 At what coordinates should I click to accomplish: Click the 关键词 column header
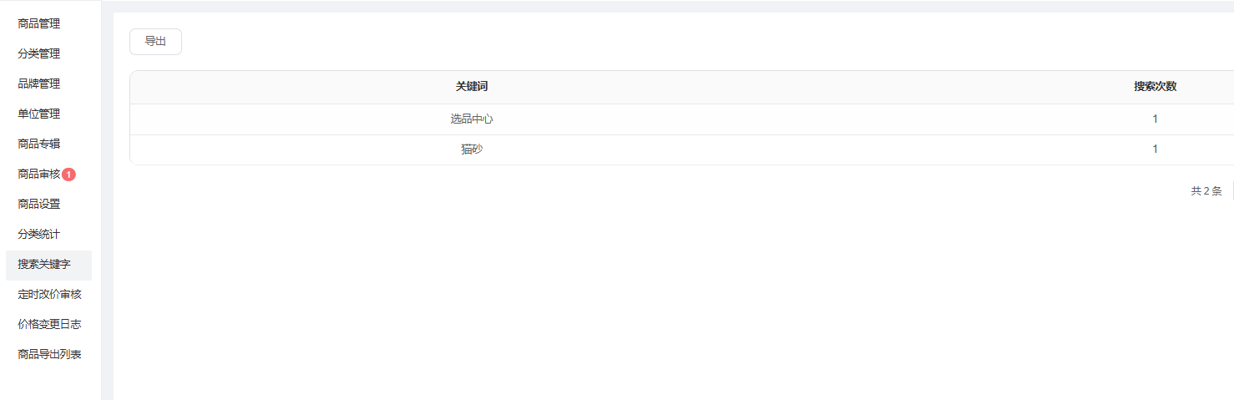tap(472, 87)
